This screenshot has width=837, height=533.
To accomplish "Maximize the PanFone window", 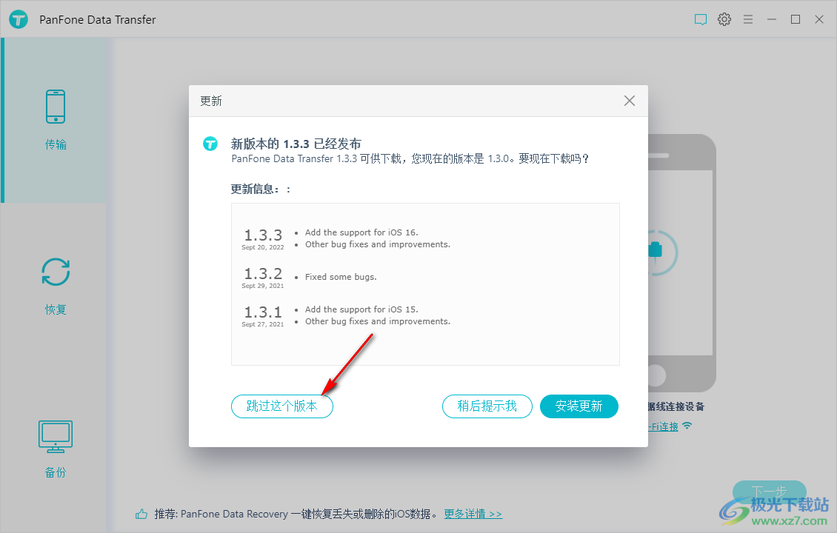I will pyautogui.click(x=796, y=19).
